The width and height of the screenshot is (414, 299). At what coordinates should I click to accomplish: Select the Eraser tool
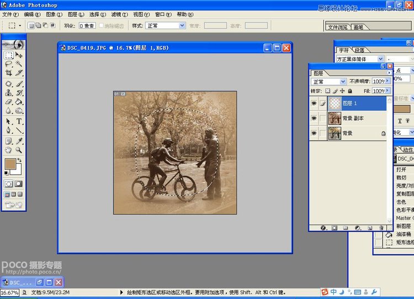(8, 102)
